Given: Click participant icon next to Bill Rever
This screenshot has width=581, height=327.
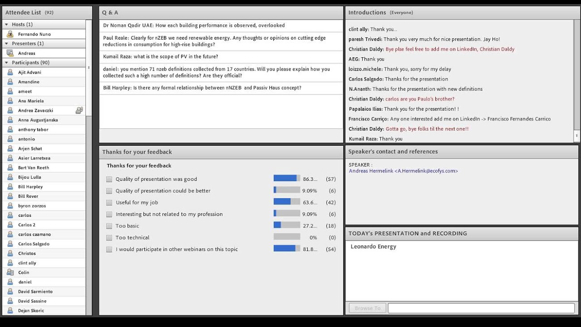Looking at the screenshot, I should [x=10, y=196].
